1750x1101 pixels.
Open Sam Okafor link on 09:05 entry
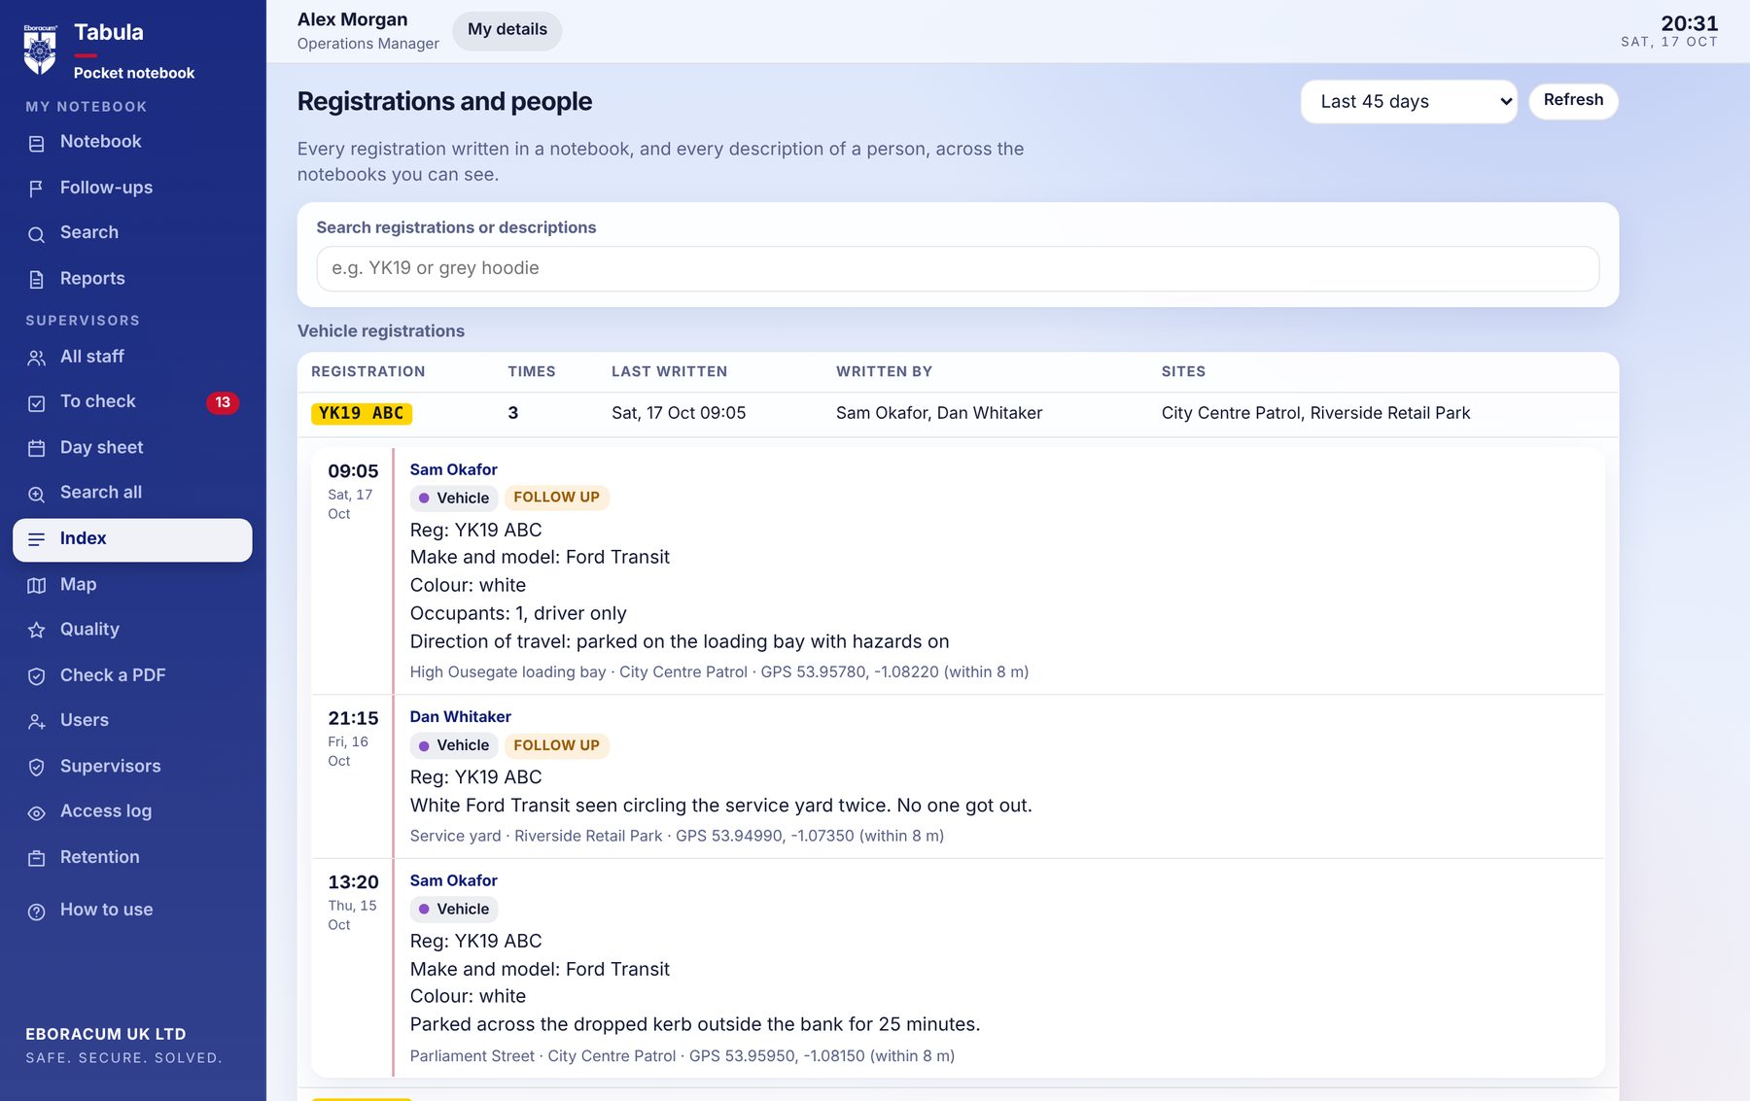tap(453, 470)
